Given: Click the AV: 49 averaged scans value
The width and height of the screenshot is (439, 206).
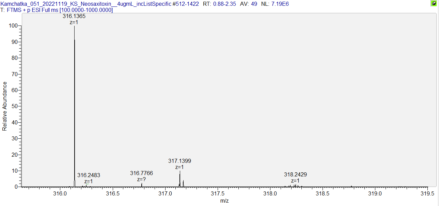Looking at the screenshot, I should point(249,4).
